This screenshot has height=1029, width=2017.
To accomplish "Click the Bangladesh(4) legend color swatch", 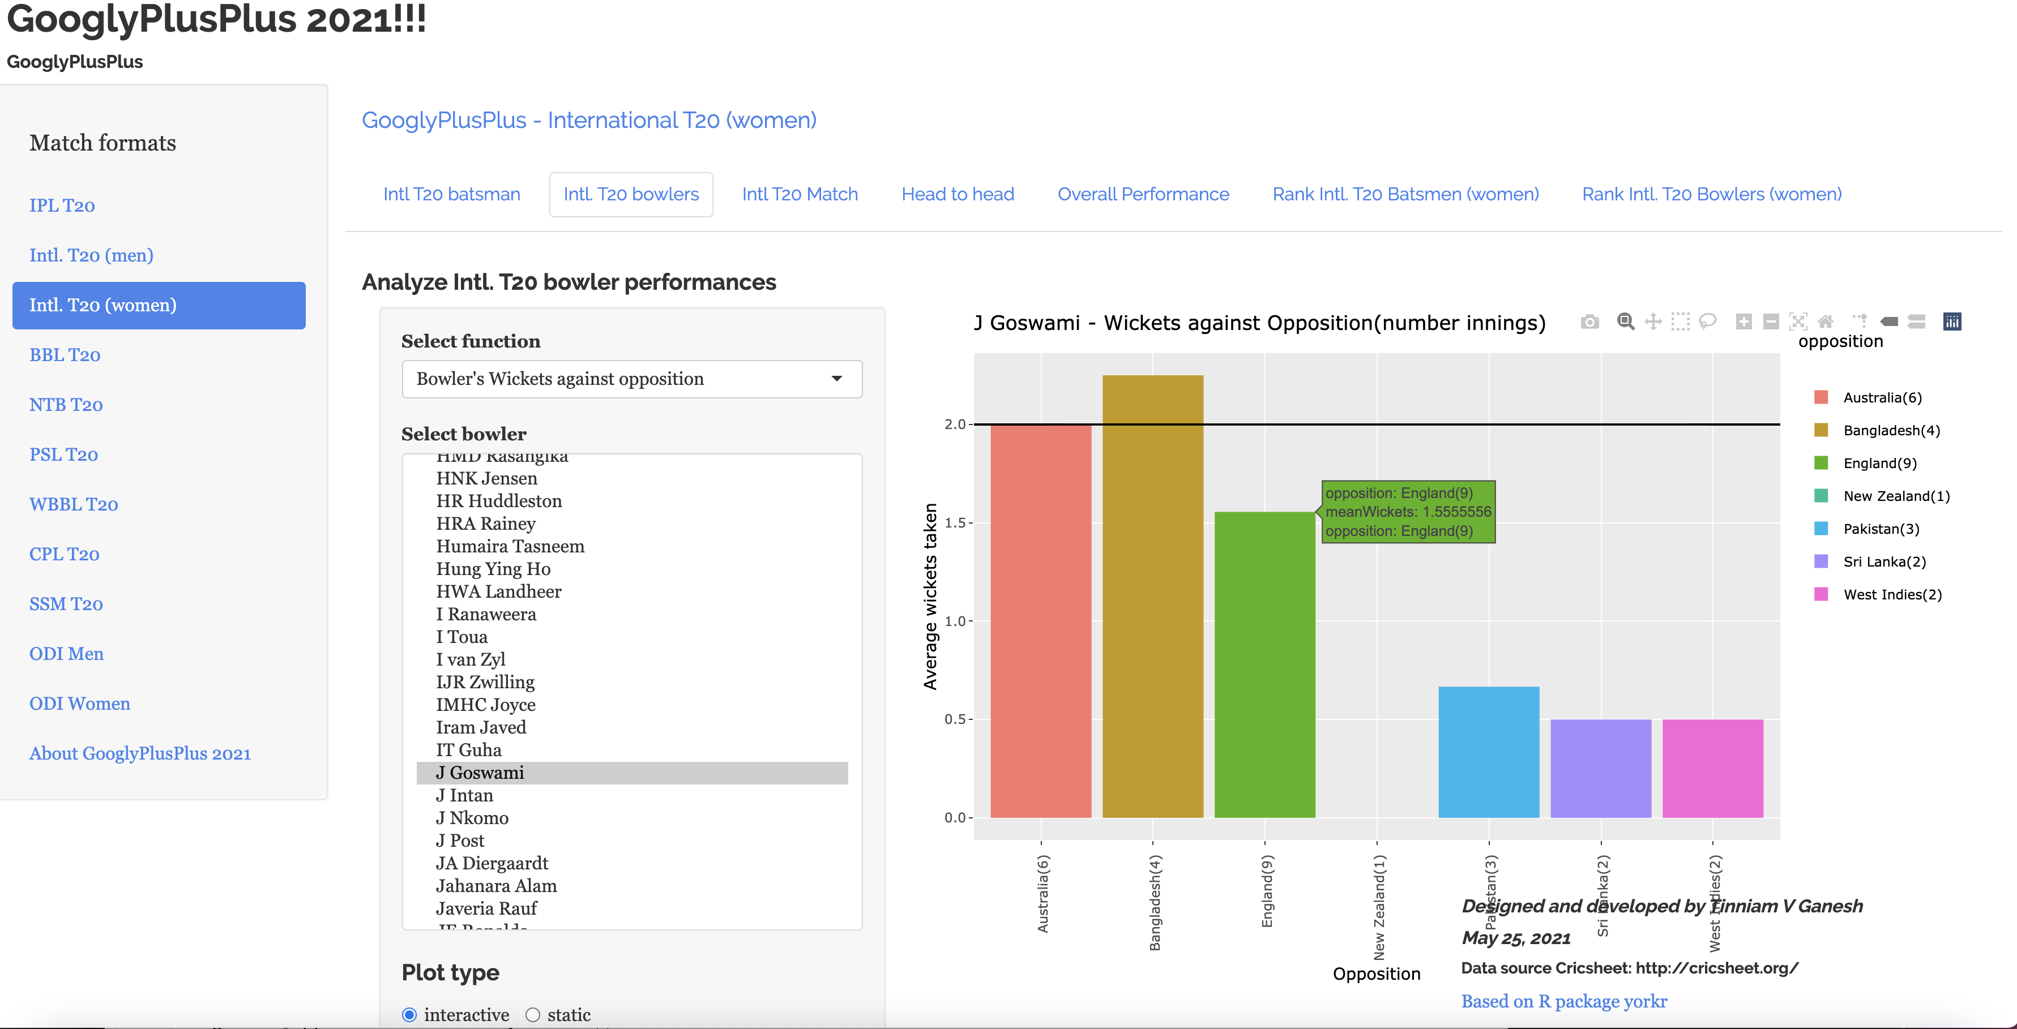I will click(1821, 430).
